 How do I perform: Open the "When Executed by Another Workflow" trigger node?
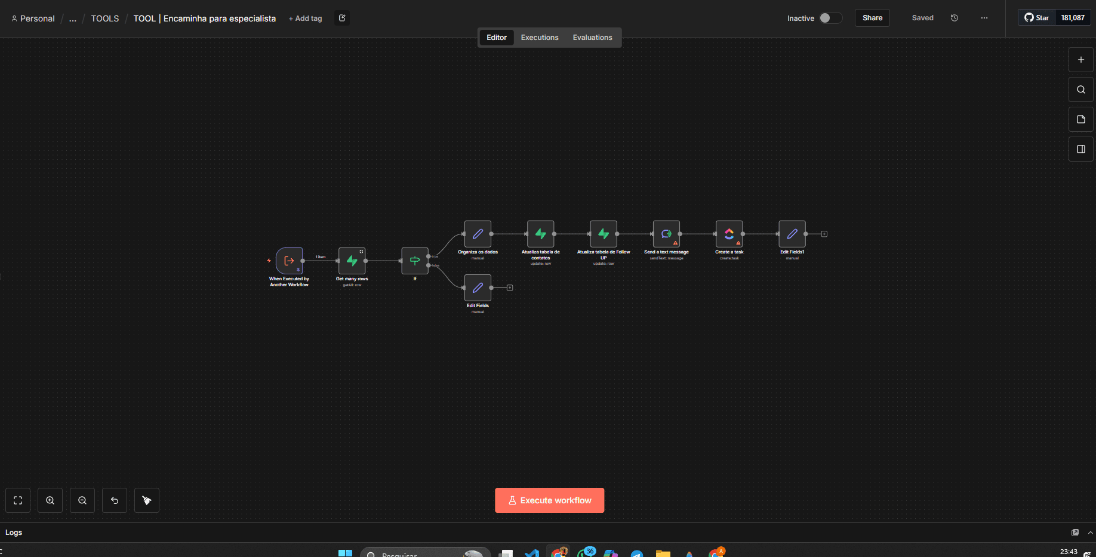289,261
